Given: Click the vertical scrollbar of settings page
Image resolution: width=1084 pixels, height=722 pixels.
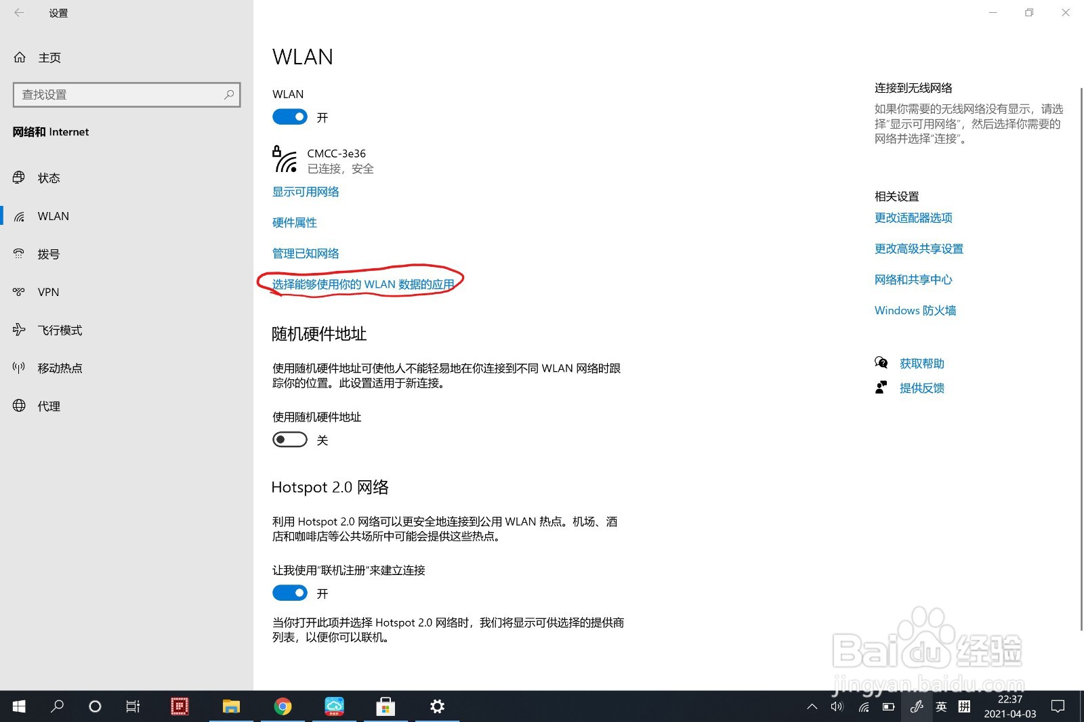Looking at the screenshot, I should 1081,359.
